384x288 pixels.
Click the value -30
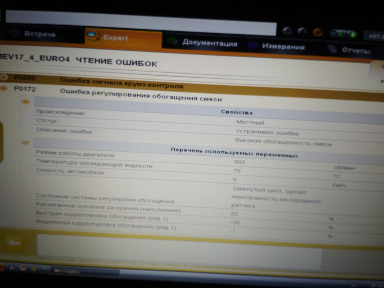coord(235,222)
